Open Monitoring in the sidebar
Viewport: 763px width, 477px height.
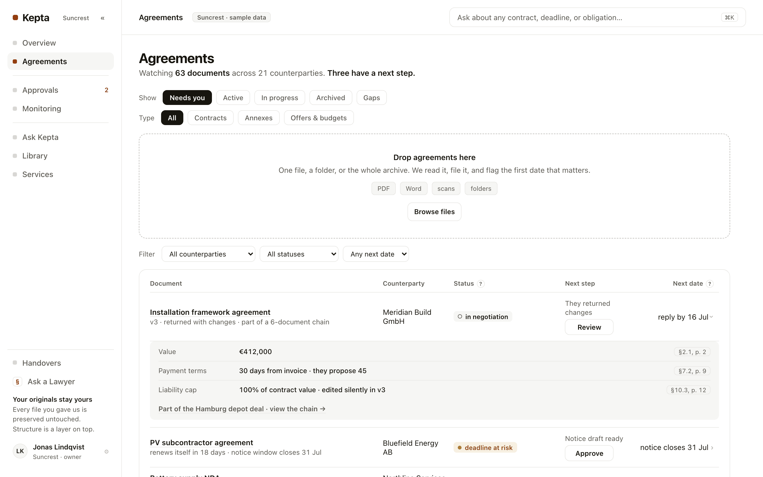[60, 109]
